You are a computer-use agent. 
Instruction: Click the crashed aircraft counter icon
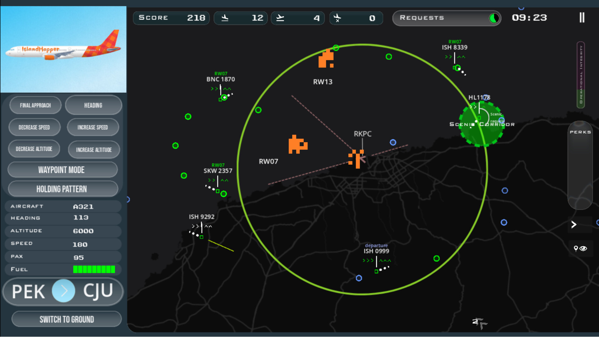337,18
